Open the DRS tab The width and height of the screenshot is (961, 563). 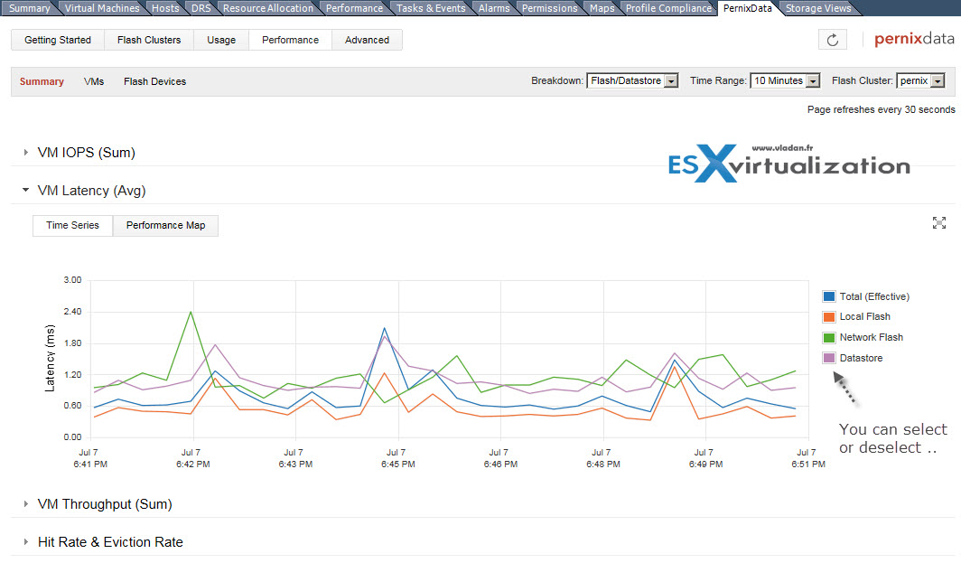[x=201, y=8]
